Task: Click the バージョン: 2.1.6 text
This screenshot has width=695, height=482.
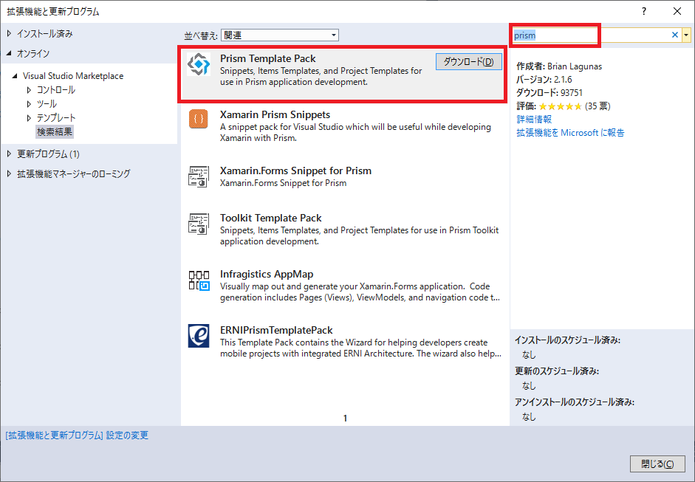Action: (544, 80)
